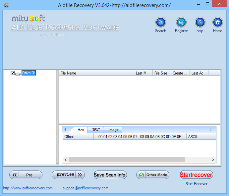The image size is (229, 196).
Task: Switch to the Hex tab
Action: point(81,130)
